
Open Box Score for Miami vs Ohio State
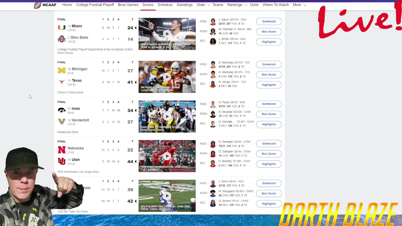269,32
